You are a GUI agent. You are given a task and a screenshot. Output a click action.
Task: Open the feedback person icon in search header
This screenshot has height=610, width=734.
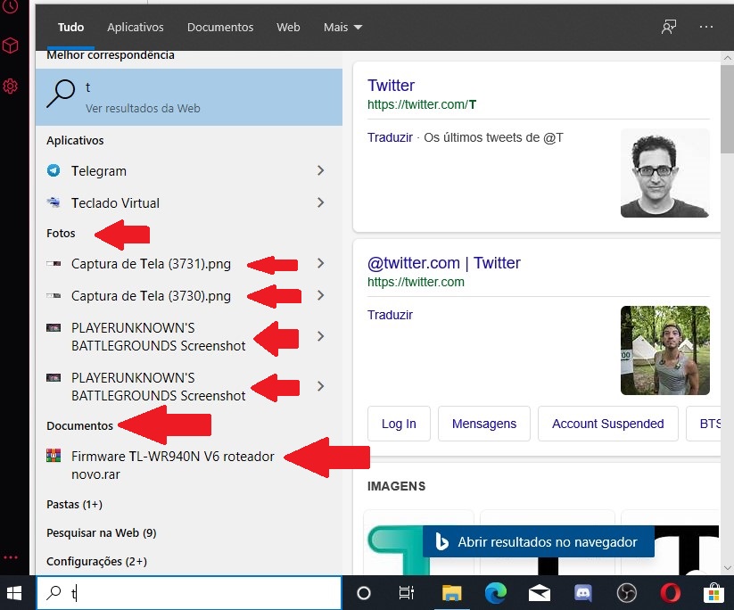(669, 27)
